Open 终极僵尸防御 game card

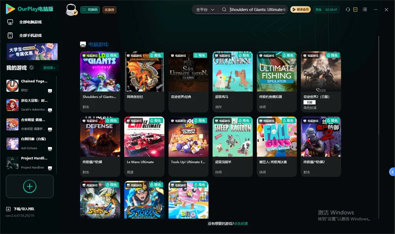(x=100, y=147)
